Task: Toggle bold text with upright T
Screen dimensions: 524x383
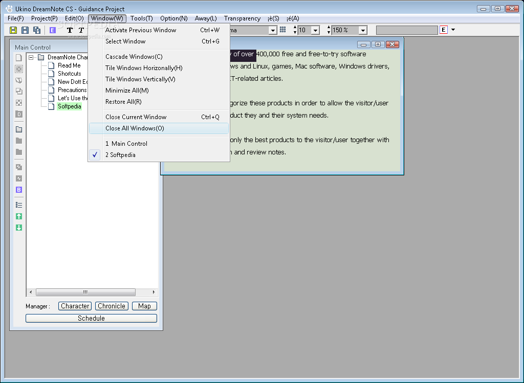Action: pyautogui.click(x=70, y=30)
